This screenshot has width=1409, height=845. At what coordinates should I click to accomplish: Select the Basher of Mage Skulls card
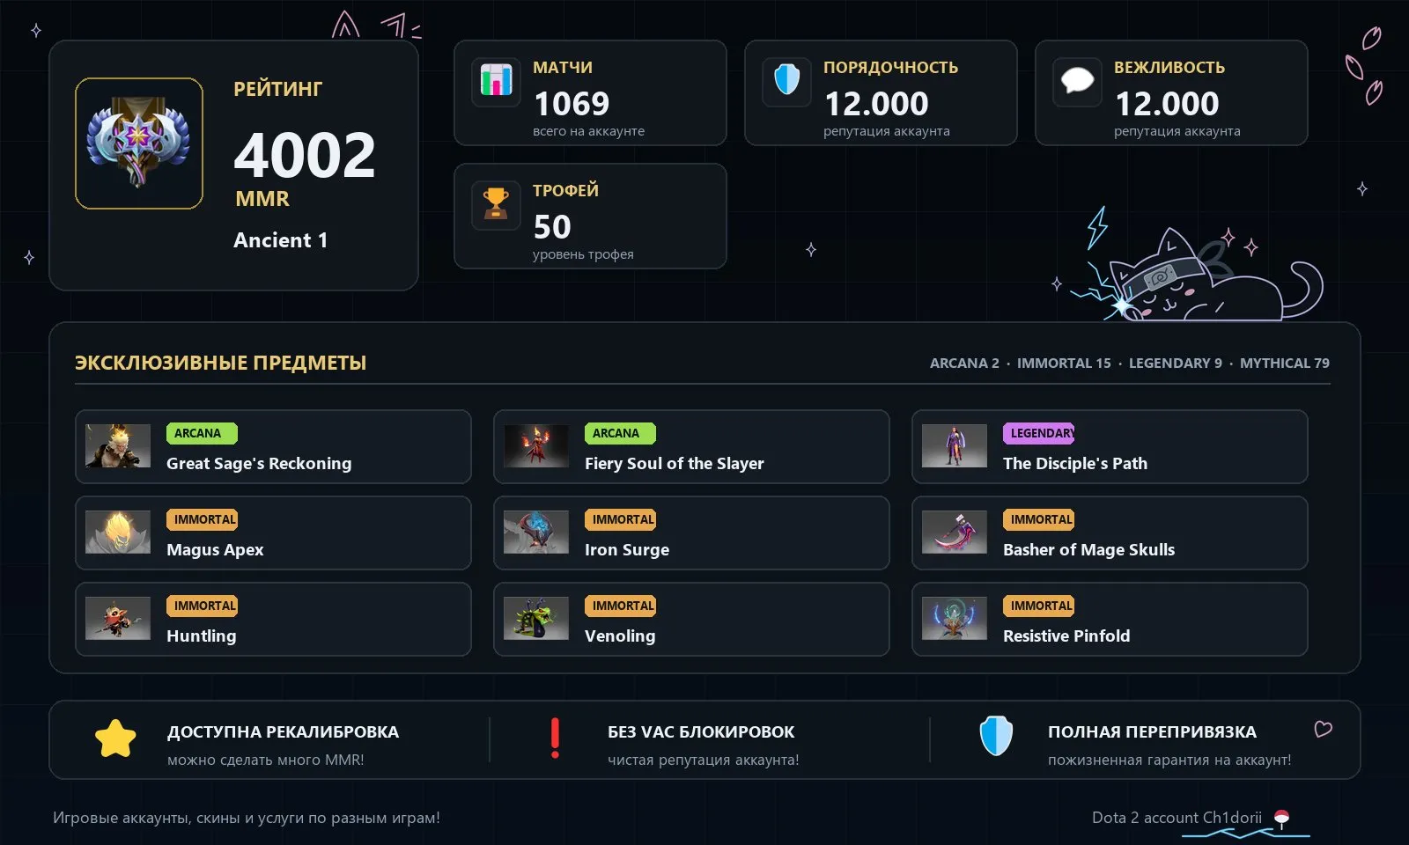pos(1110,533)
